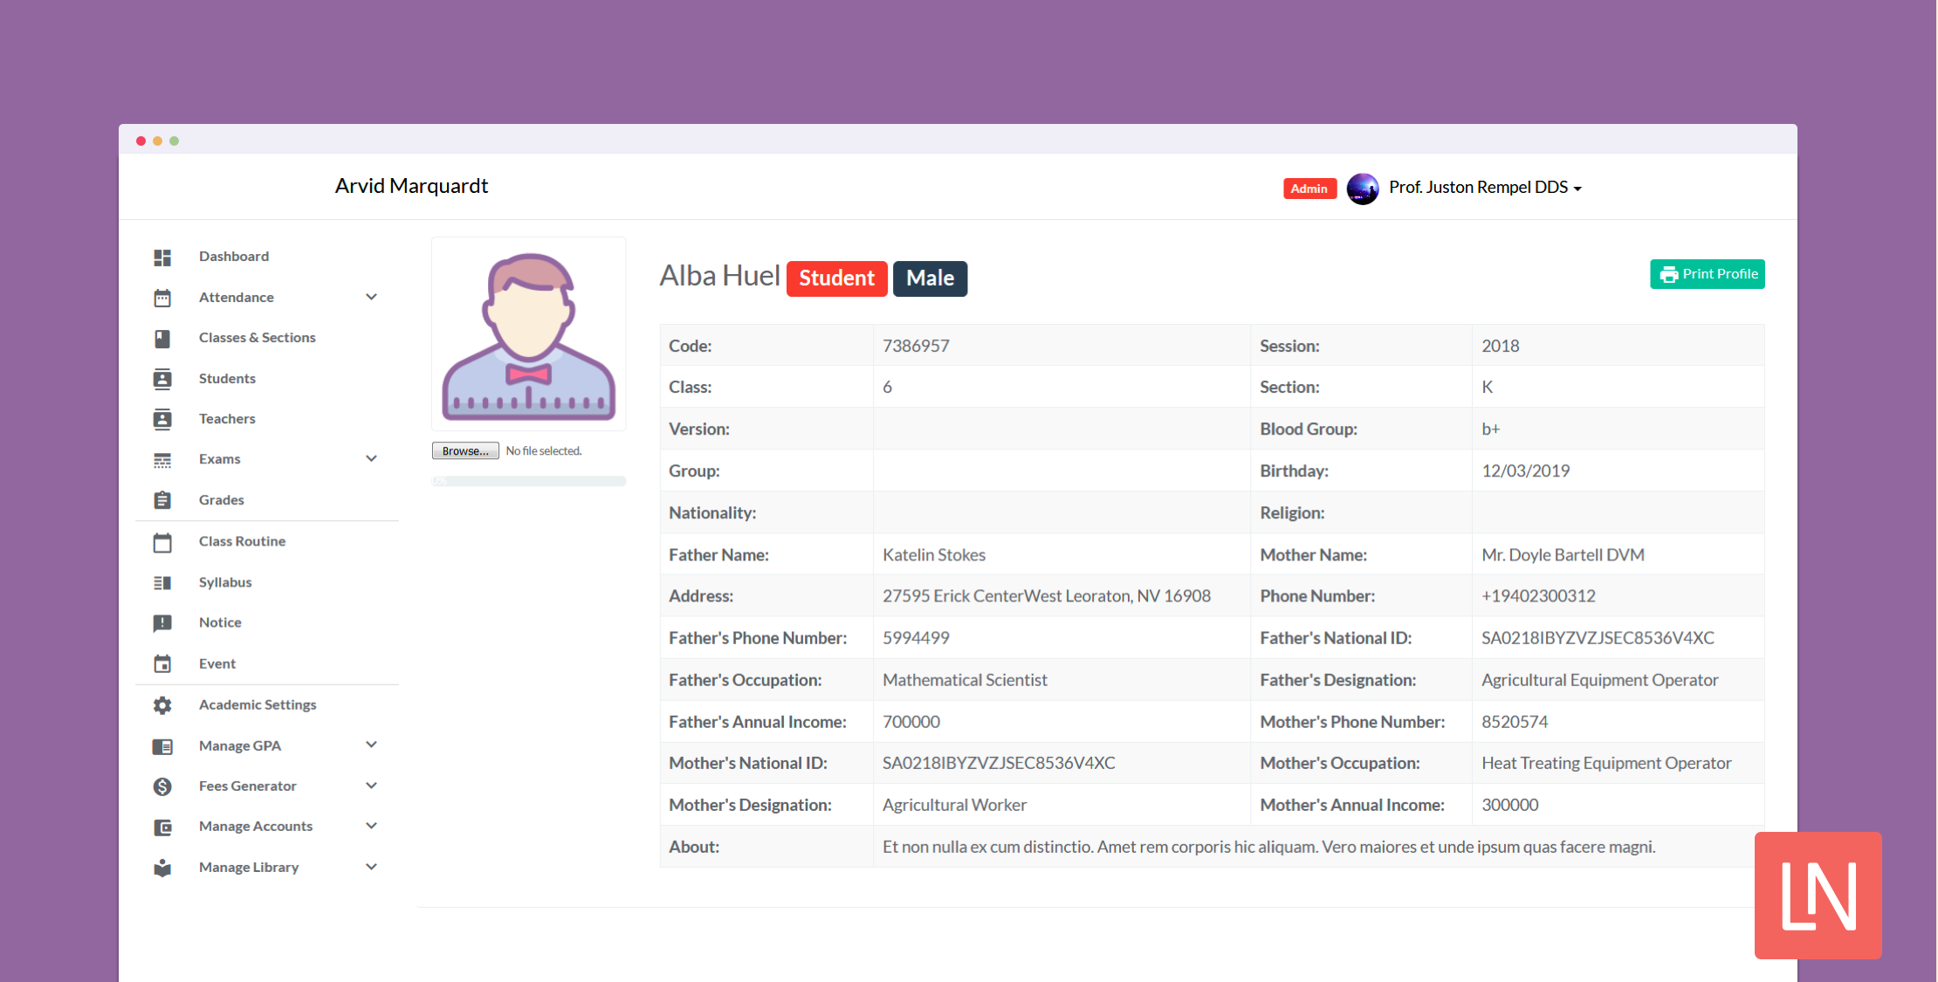
Task: Click Fees Generator sidebar item
Action: coord(247,784)
